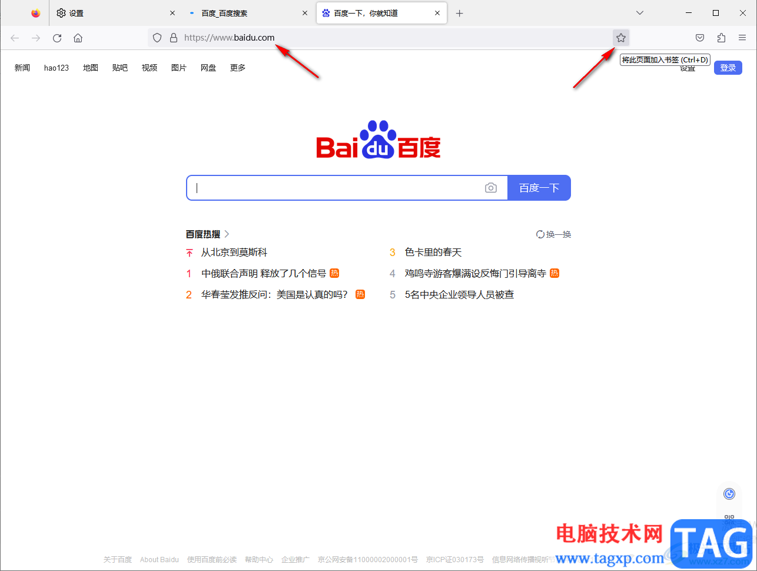This screenshot has width=757, height=571.
Task: Close the 百度_百度搜索 tab
Action: (305, 13)
